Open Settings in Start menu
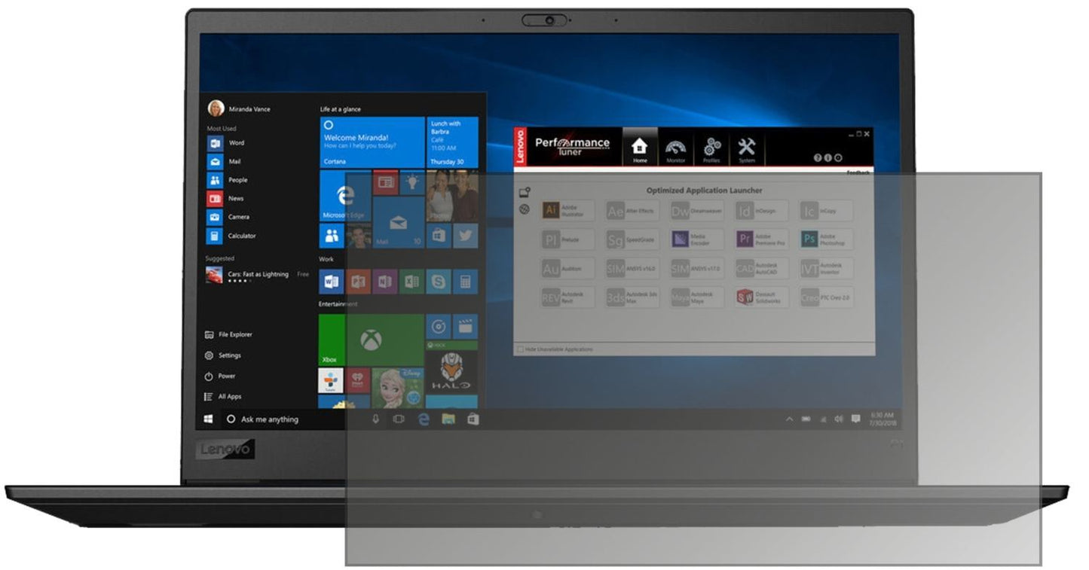Screen dimensions: 1089x570 (223, 355)
